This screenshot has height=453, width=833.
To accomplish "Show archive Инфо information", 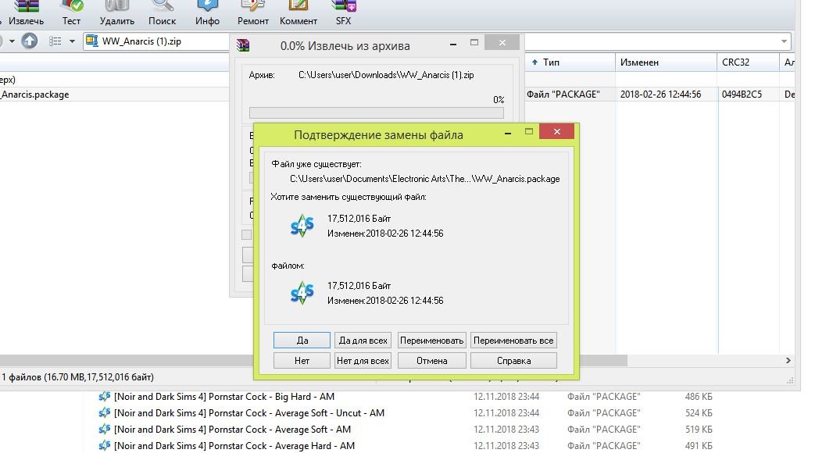I will [x=207, y=13].
